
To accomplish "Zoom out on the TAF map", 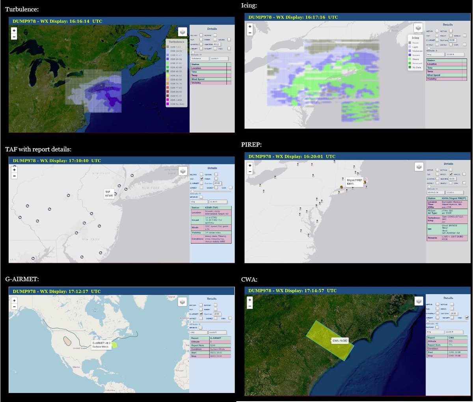I will (14, 176).
